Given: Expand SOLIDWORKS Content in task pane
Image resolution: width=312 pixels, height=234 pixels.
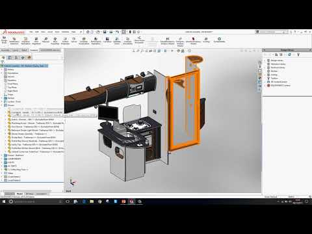Looking at the screenshot, I should 265,85.
